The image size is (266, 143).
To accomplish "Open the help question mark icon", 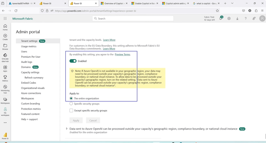I will pyautogui.click(x=245, y=18).
